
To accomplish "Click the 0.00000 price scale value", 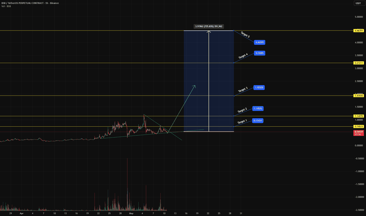I will 359,145.
